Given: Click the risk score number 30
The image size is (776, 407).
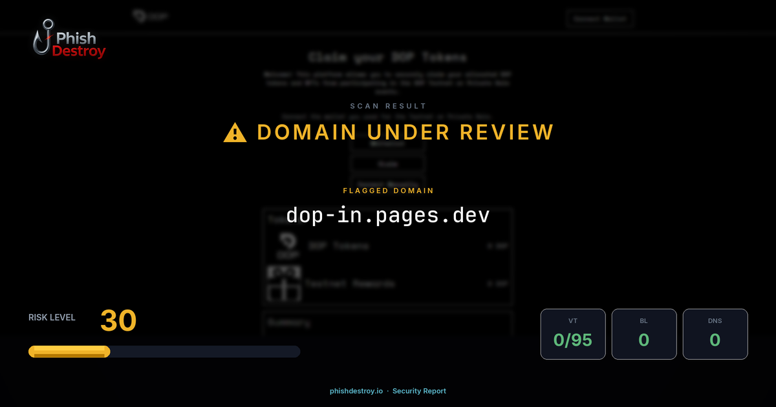Looking at the screenshot, I should [118, 320].
